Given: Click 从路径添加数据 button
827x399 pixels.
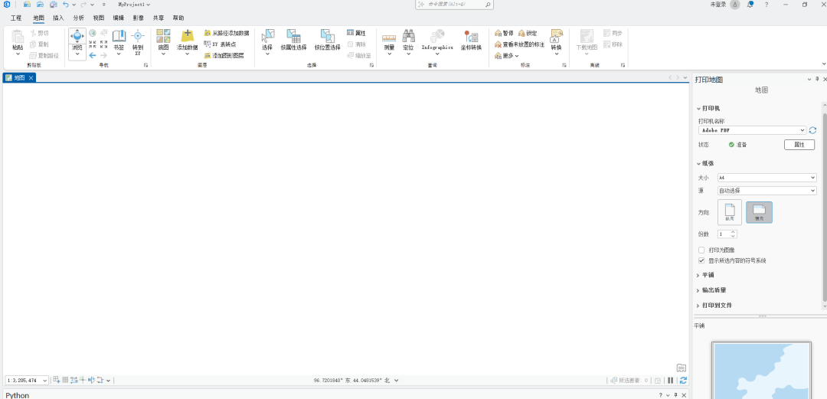Looking at the screenshot, I should tap(226, 34).
